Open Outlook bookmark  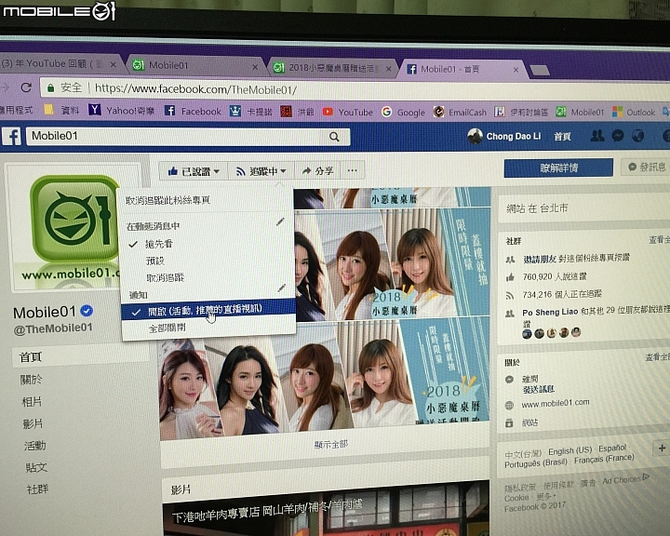634,113
